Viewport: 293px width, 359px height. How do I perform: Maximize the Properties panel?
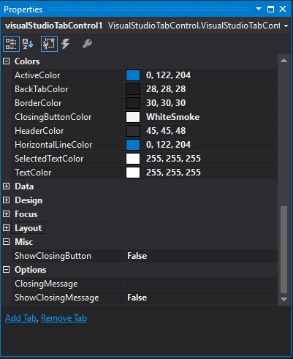coord(270,9)
